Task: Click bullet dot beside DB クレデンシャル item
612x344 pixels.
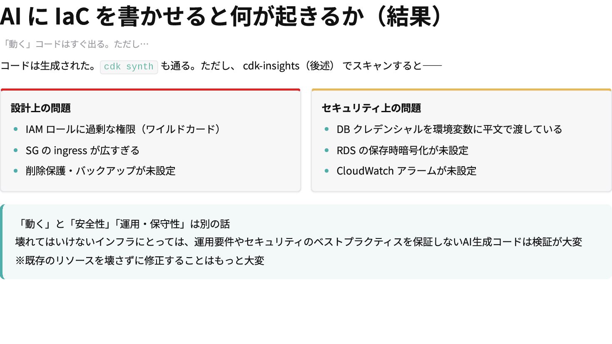Action: 326,129
